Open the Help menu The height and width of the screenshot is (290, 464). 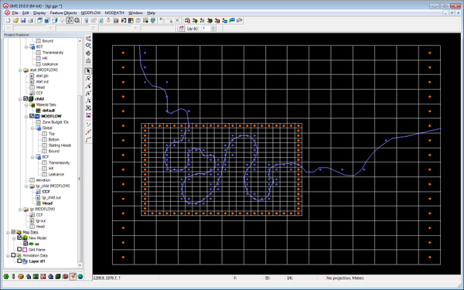coord(152,12)
